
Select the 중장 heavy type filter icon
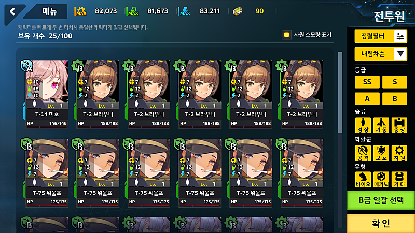[399, 125]
